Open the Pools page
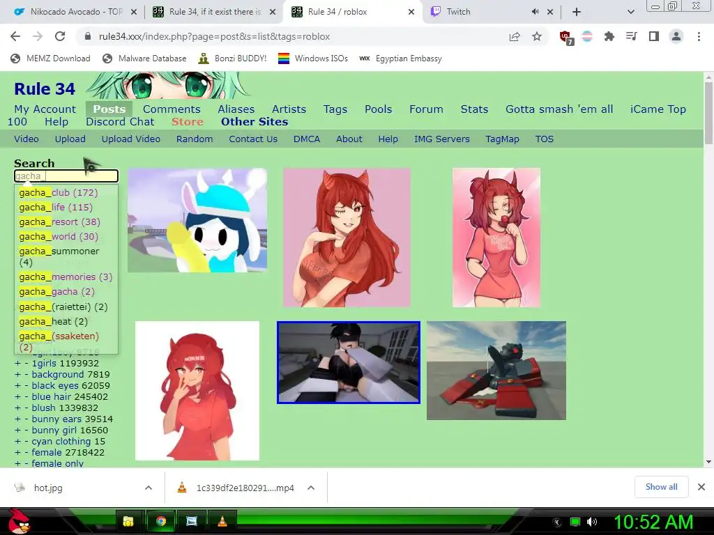Viewport: 714px width, 535px height. pyautogui.click(x=379, y=109)
